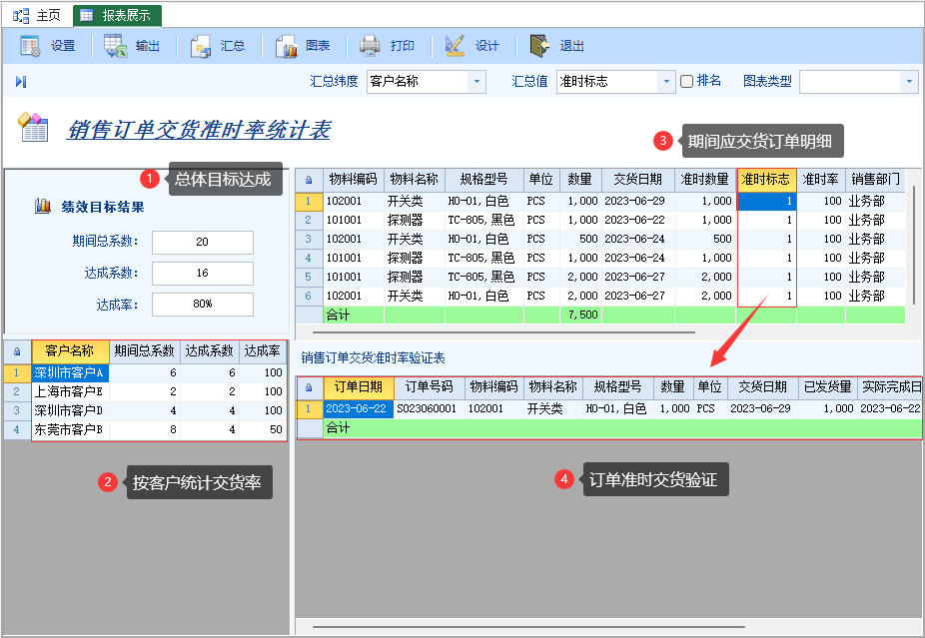Screen dimensions: 925x638
Task: Switch to the 主页 tab
Action: [37, 16]
